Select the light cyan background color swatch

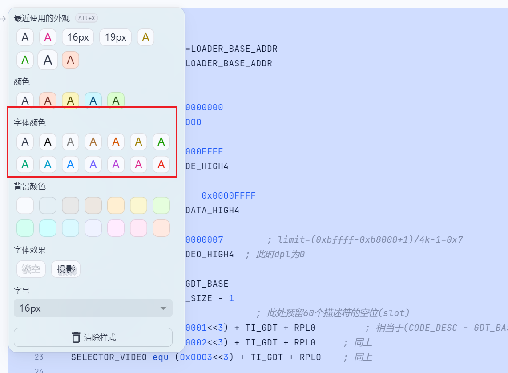(x=48, y=228)
